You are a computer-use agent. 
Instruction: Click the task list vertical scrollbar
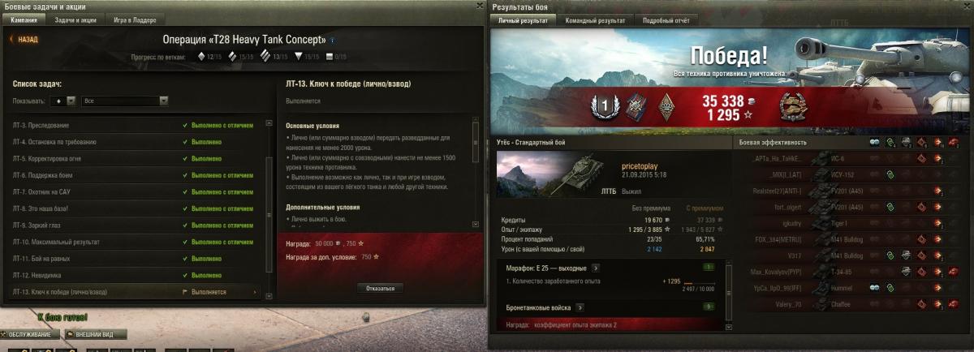[269, 203]
